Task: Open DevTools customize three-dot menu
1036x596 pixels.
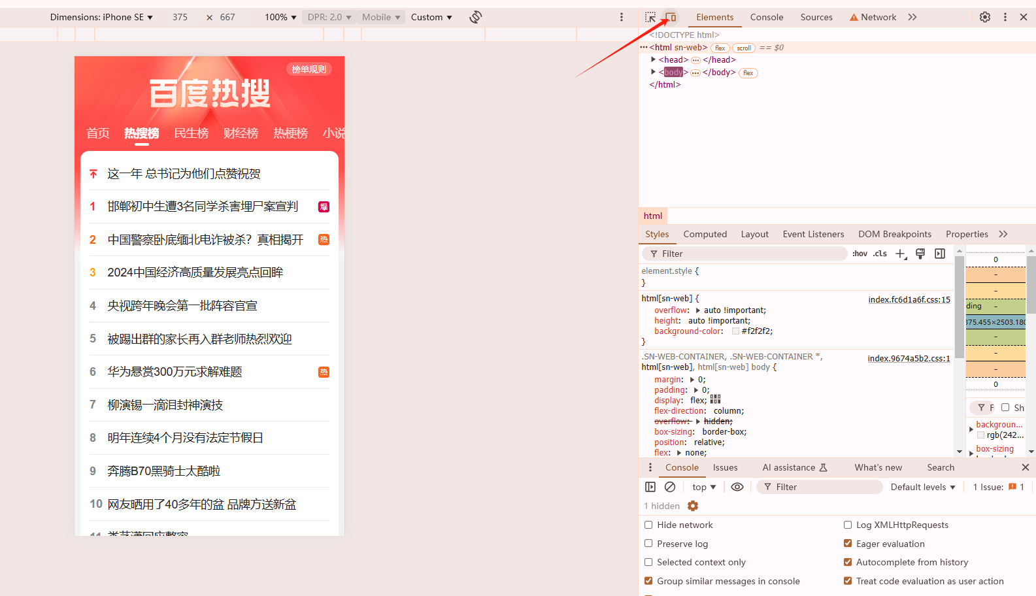Action: [1005, 17]
